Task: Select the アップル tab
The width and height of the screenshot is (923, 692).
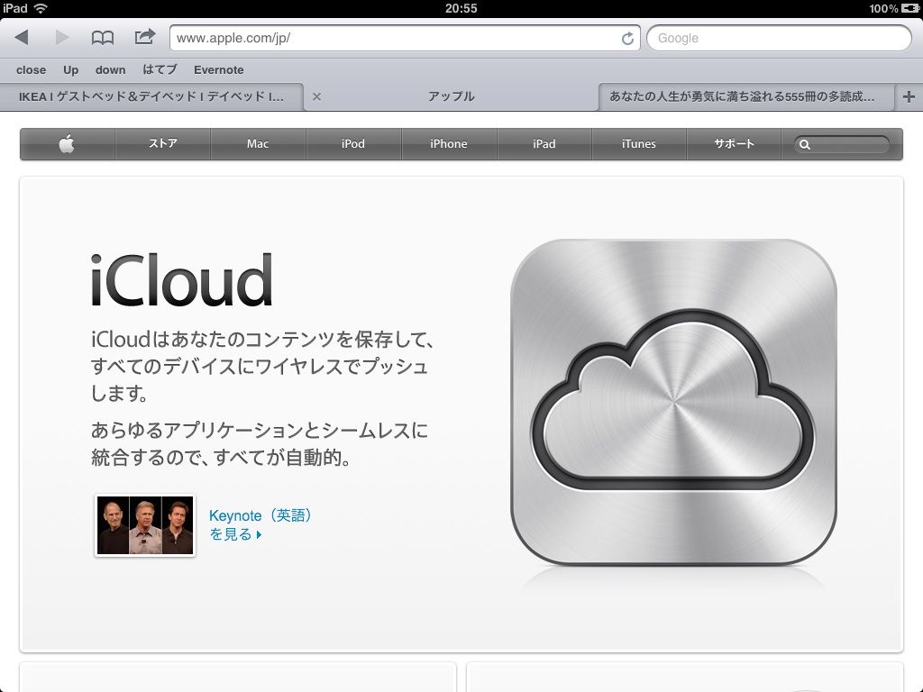Action: coord(452,96)
